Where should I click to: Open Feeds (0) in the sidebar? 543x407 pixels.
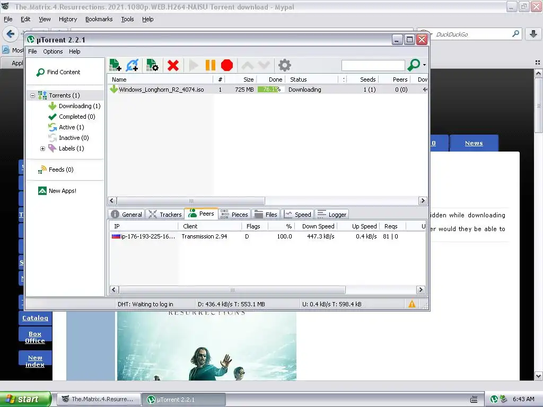(61, 170)
